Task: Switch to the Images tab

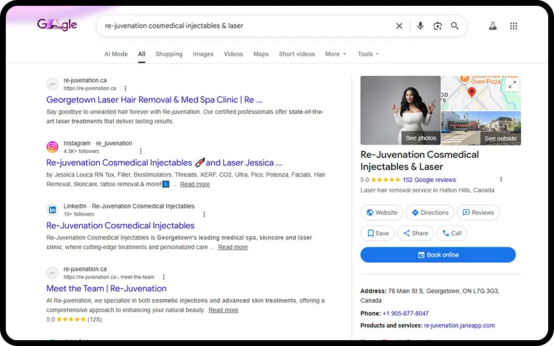Action: (203, 54)
